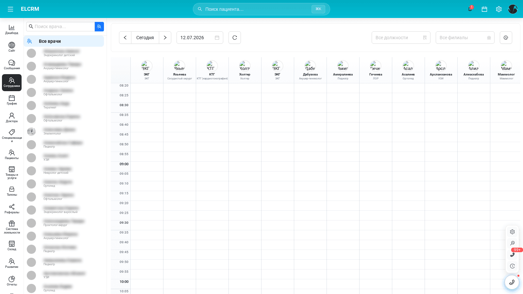Open Все должности dropdown
The image size is (523, 294).
(401, 38)
